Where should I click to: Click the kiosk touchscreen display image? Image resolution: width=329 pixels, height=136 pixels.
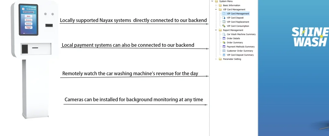click(x=28, y=19)
